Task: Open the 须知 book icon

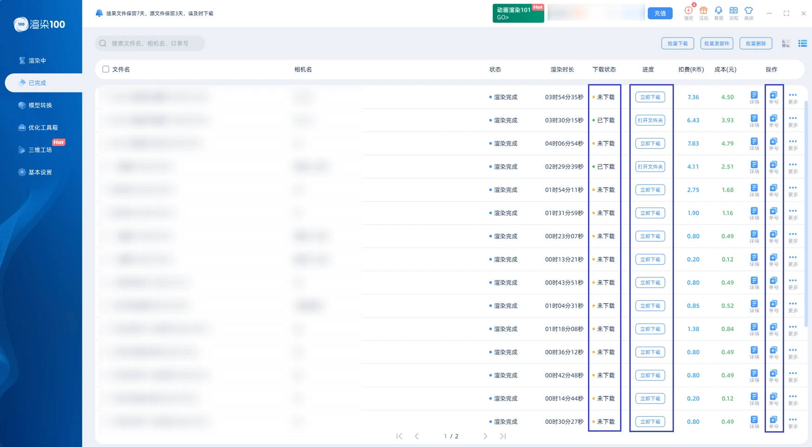Action: 733,13
